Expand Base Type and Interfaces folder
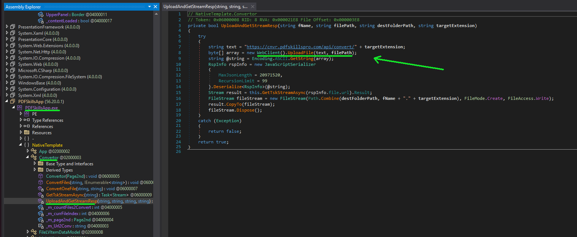The image size is (577, 237). (x=35, y=163)
